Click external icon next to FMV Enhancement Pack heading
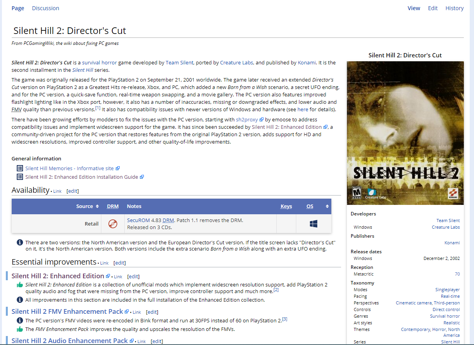The height and width of the screenshot is (345, 474). point(127,311)
